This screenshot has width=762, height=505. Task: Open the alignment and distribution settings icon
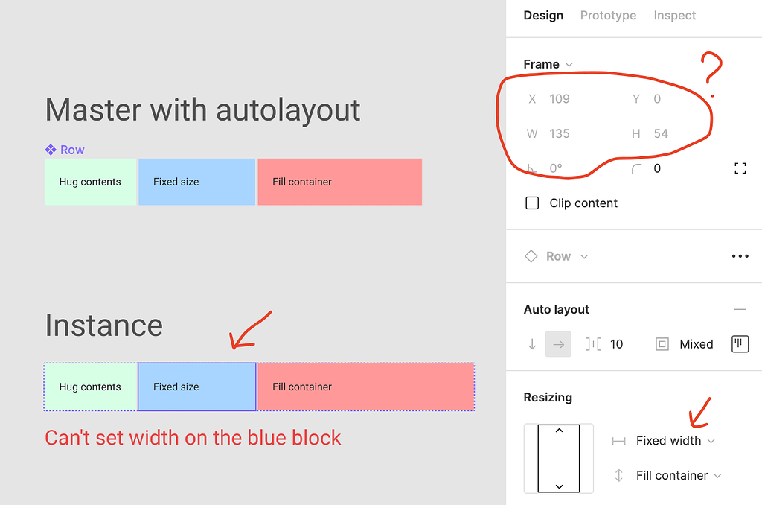740,344
